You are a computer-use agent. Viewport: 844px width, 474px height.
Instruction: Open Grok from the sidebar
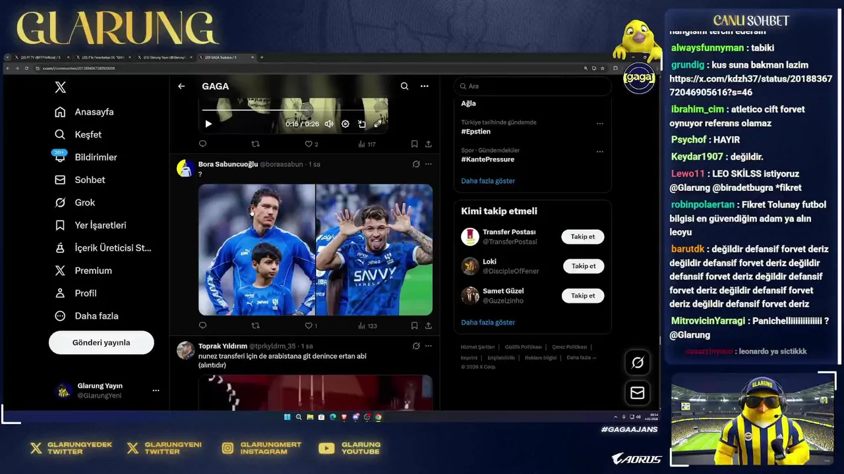75,203
